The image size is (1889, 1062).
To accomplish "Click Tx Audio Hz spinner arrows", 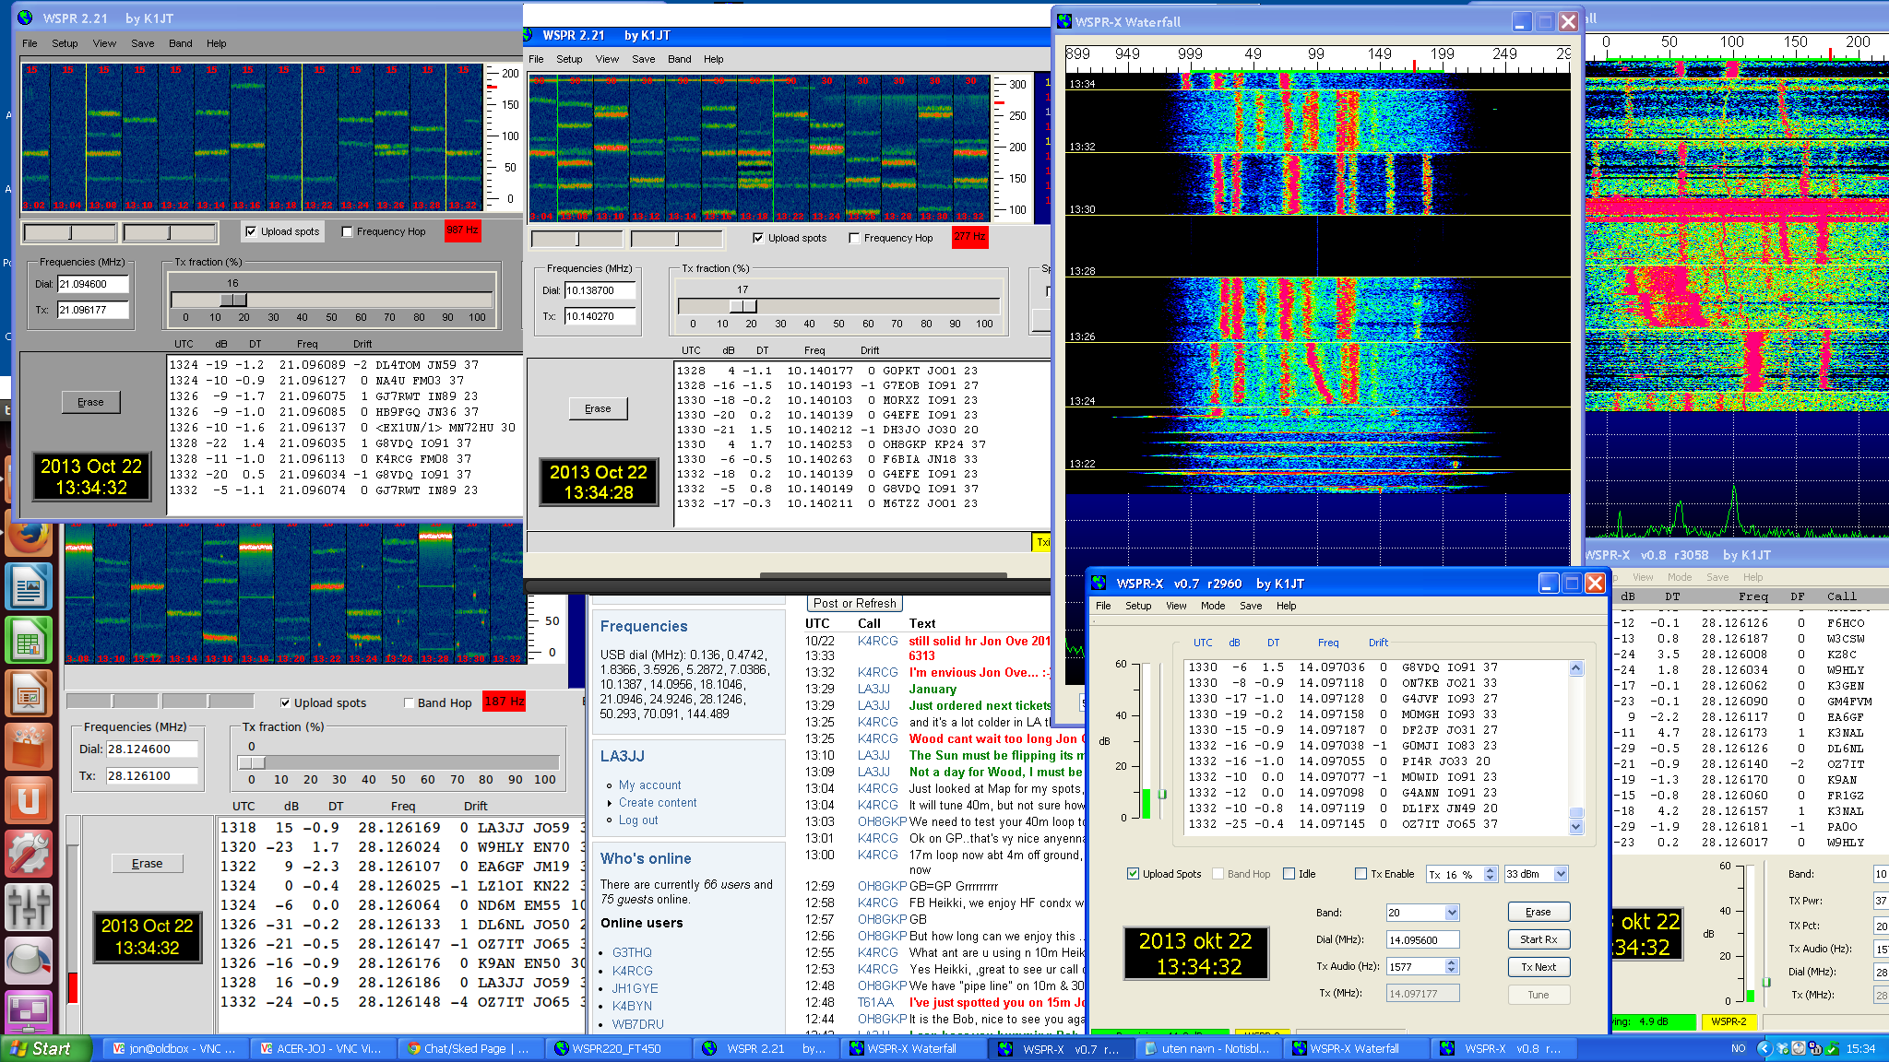I will (1452, 966).
